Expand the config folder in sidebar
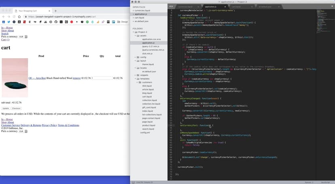The height and width of the screenshot is (184, 335). [x=136, y=57]
